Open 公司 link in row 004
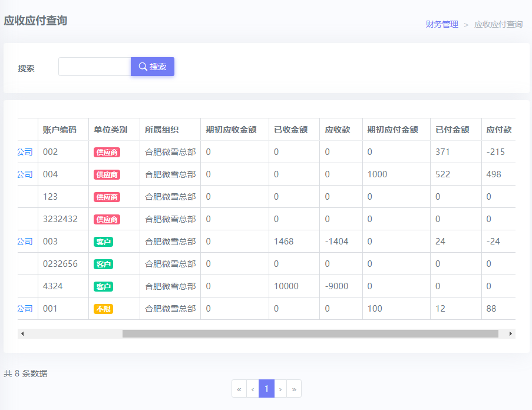The height and width of the screenshot is (410, 532). coord(25,174)
